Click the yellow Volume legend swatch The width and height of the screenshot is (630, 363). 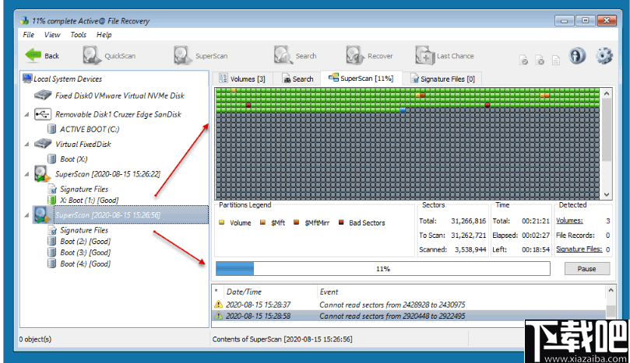[222, 222]
